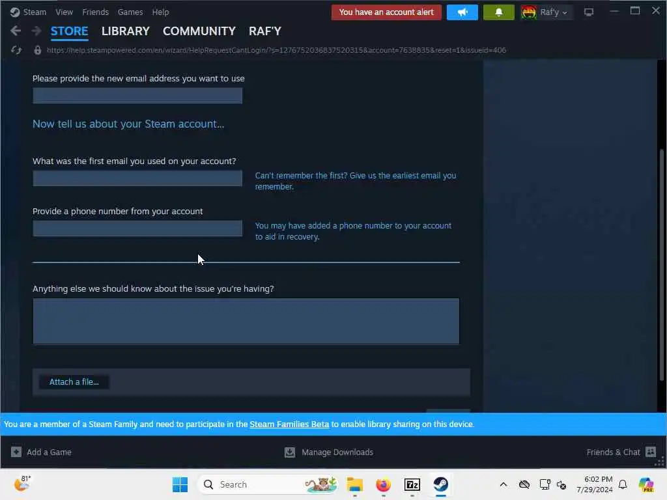
Task: Click the page vertical scrollbar thumb
Action: (662, 265)
